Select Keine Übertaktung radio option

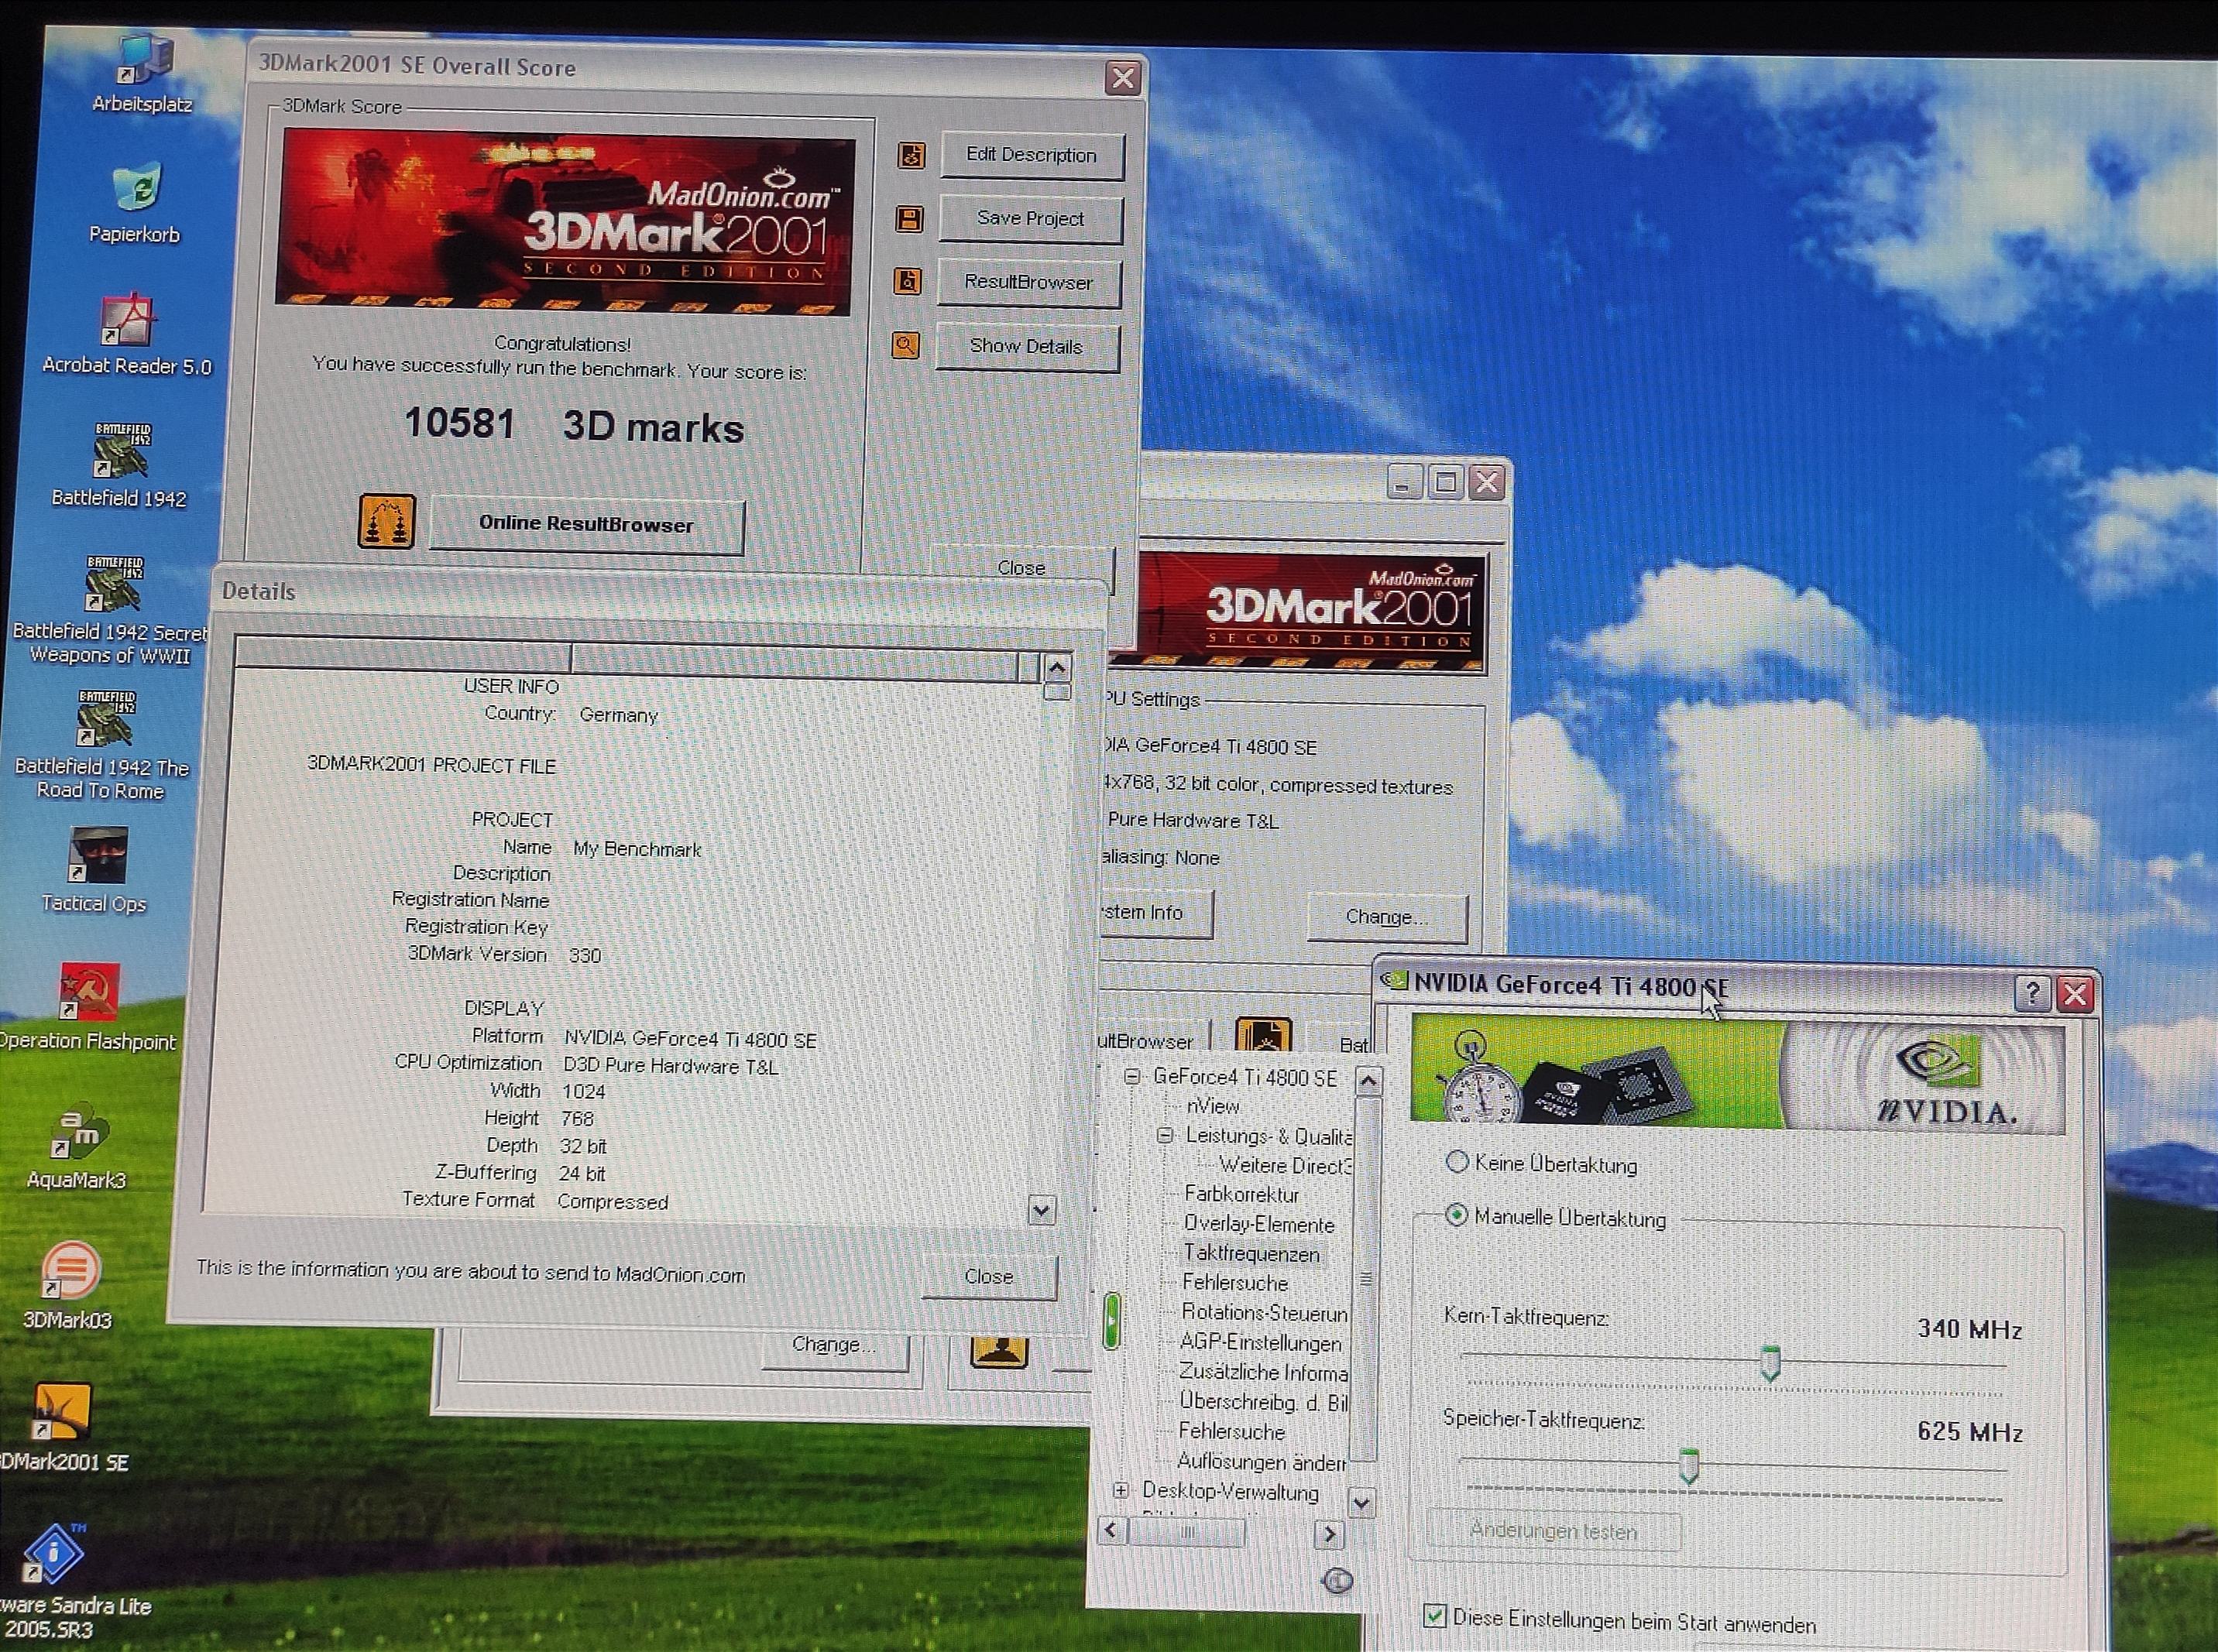click(x=1457, y=1161)
